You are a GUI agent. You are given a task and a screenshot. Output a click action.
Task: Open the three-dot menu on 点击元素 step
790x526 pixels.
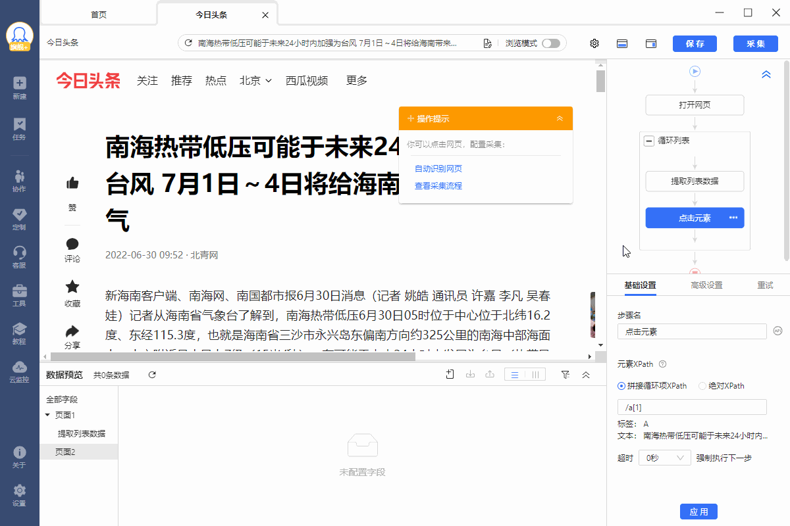733,218
